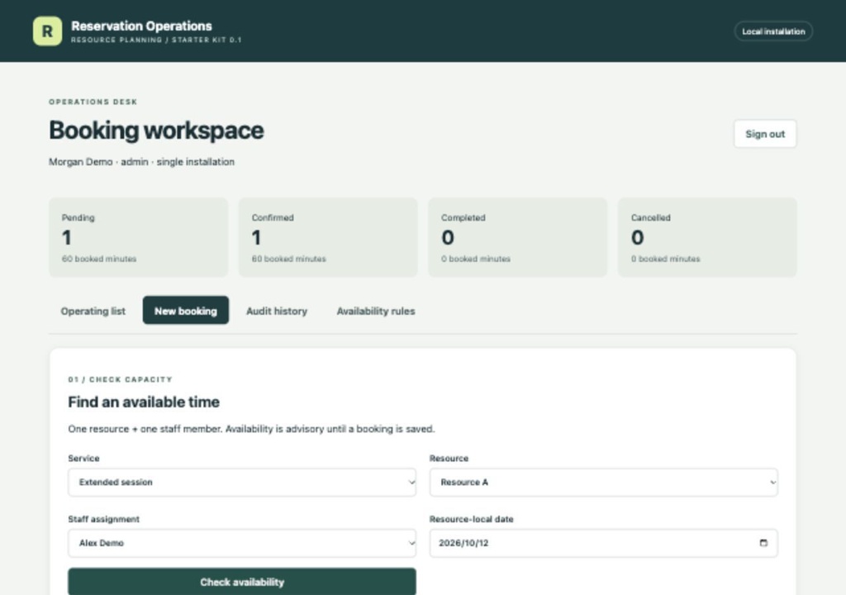Select the Cancelled stats card

pyautogui.click(x=707, y=237)
